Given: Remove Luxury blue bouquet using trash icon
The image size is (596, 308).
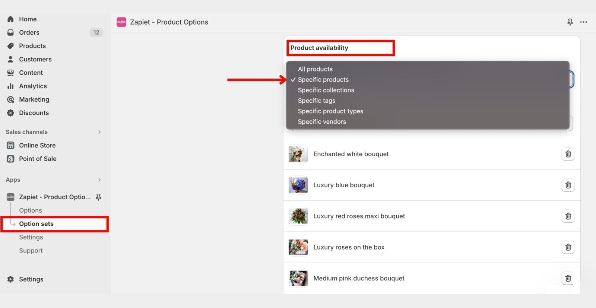Looking at the screenshot, I should (568, 185).
